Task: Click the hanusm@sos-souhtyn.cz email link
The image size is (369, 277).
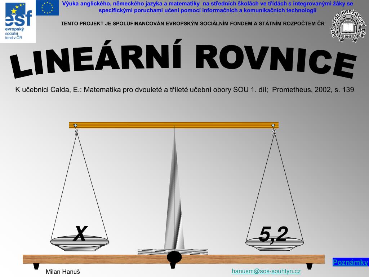Action: [x=266, y=271]
